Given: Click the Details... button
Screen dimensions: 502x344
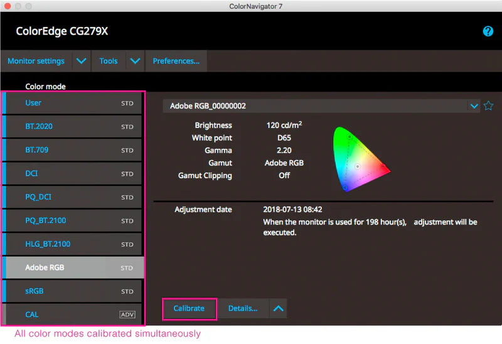Looking at the screenshot, I should tap(243, 308).
